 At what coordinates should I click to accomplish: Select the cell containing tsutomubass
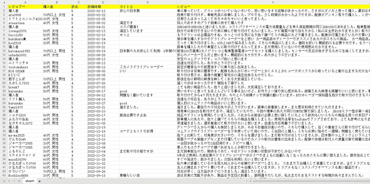click(25, 67)
